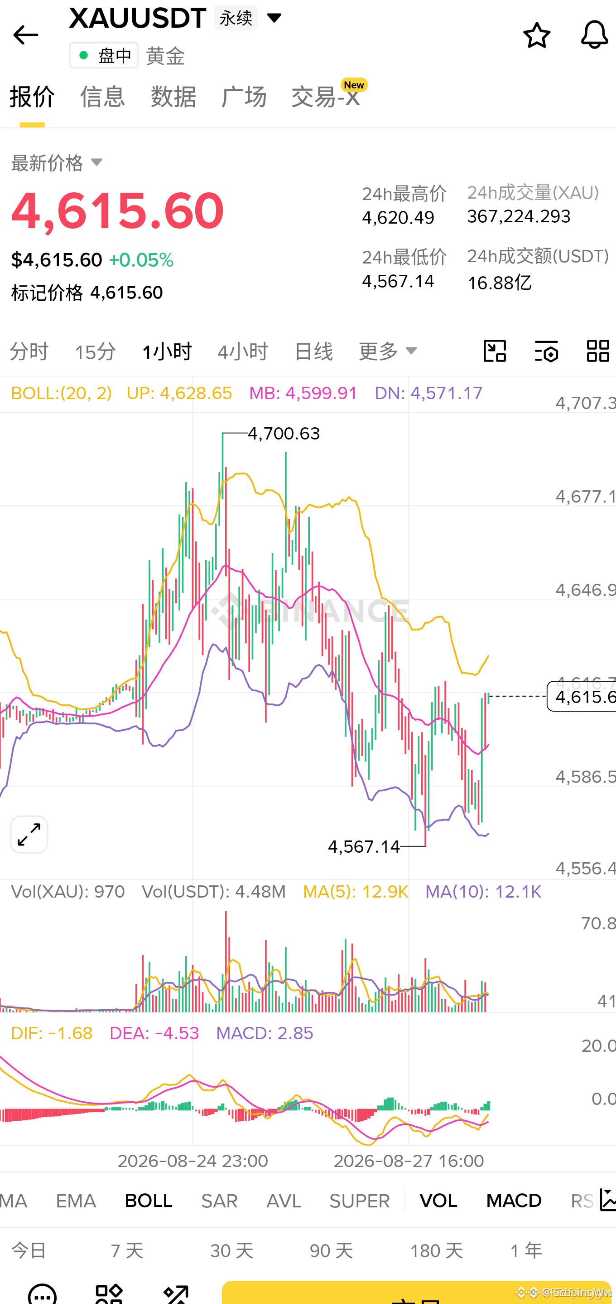Toggle the MACD sub-indicator

pos(514,1201)
